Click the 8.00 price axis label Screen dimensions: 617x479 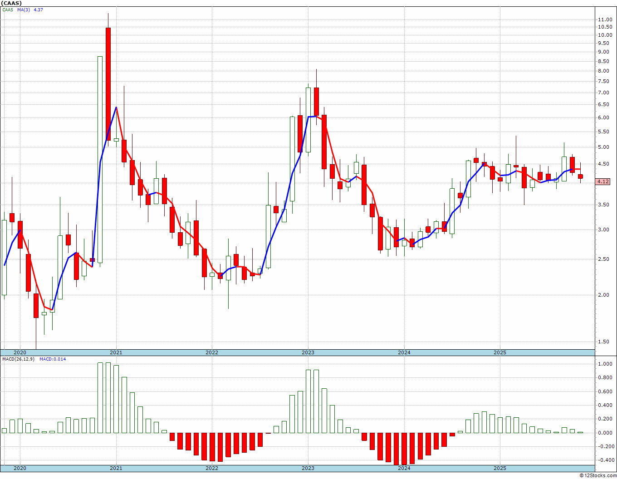coord(604,71)
